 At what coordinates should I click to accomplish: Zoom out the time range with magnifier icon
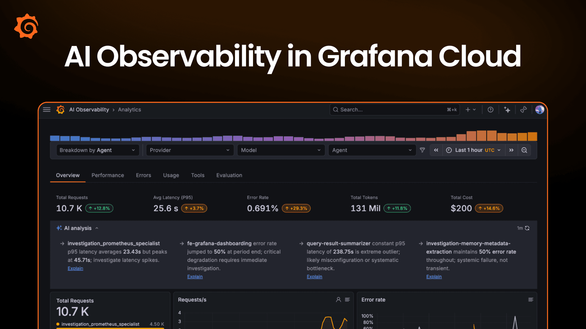[x=525, y=150]
